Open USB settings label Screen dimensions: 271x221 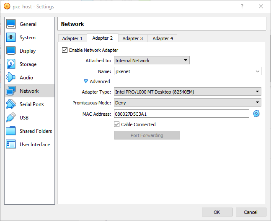24,117
